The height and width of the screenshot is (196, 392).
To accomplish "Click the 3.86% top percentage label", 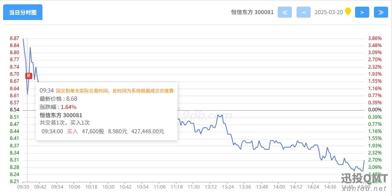I will (x=375, y=38).
